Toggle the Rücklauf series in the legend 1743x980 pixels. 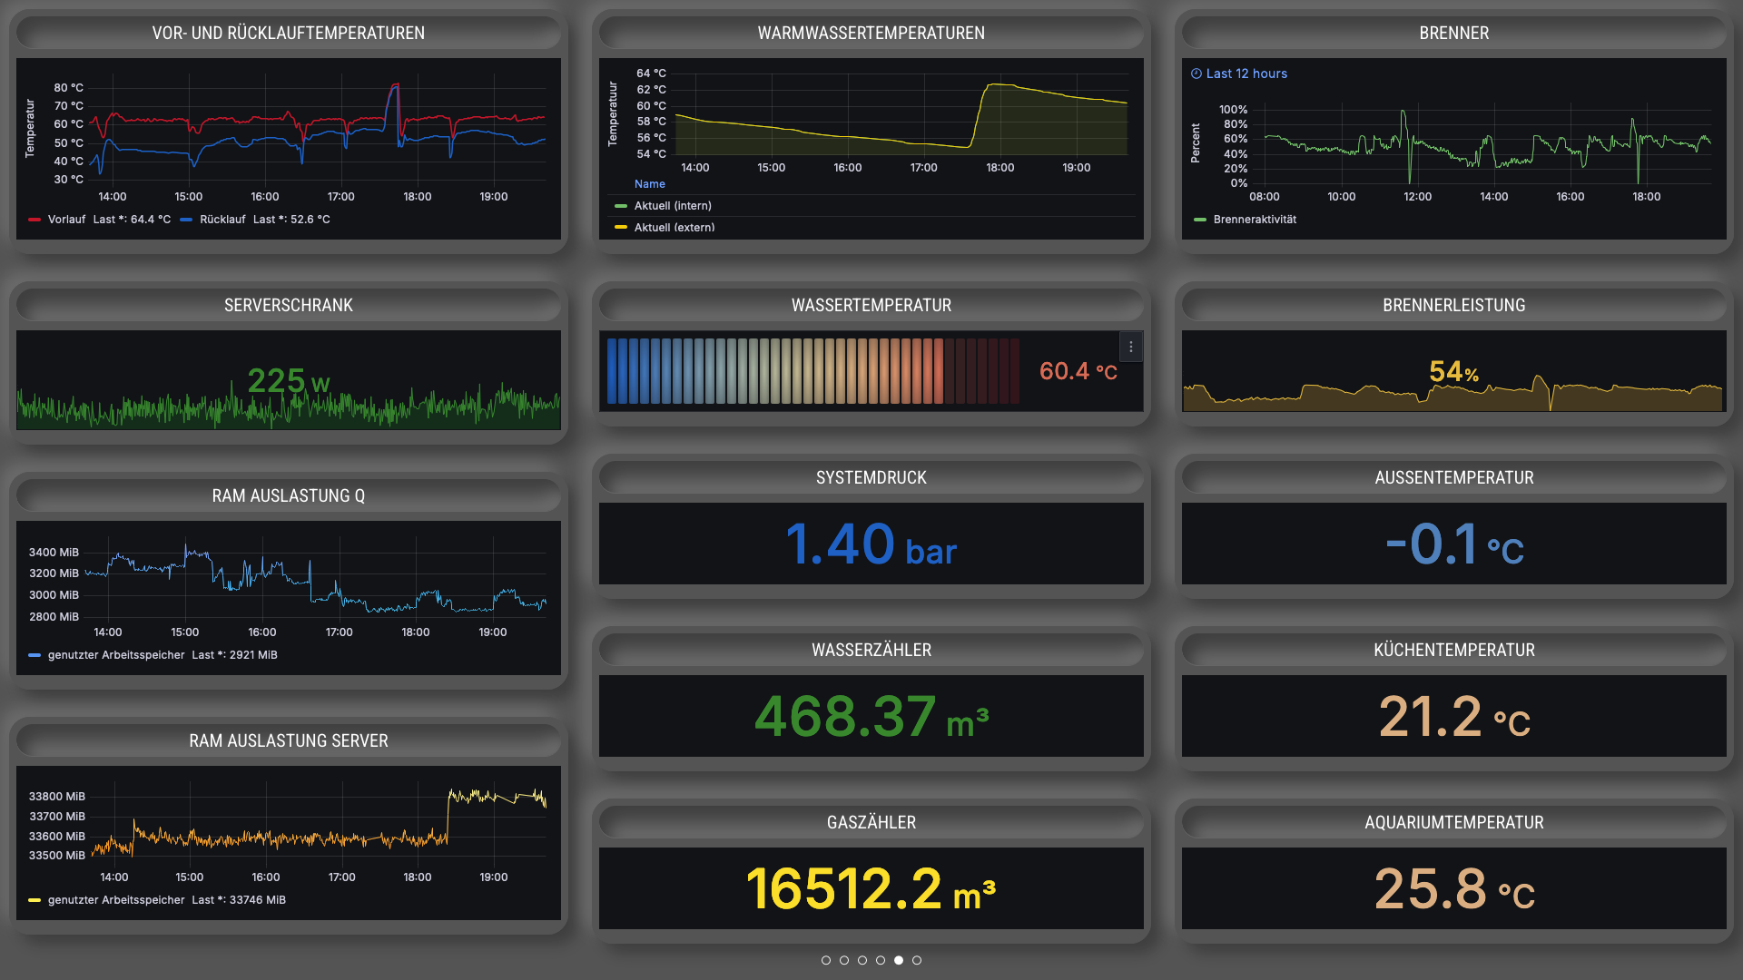(x=222, y=220)
